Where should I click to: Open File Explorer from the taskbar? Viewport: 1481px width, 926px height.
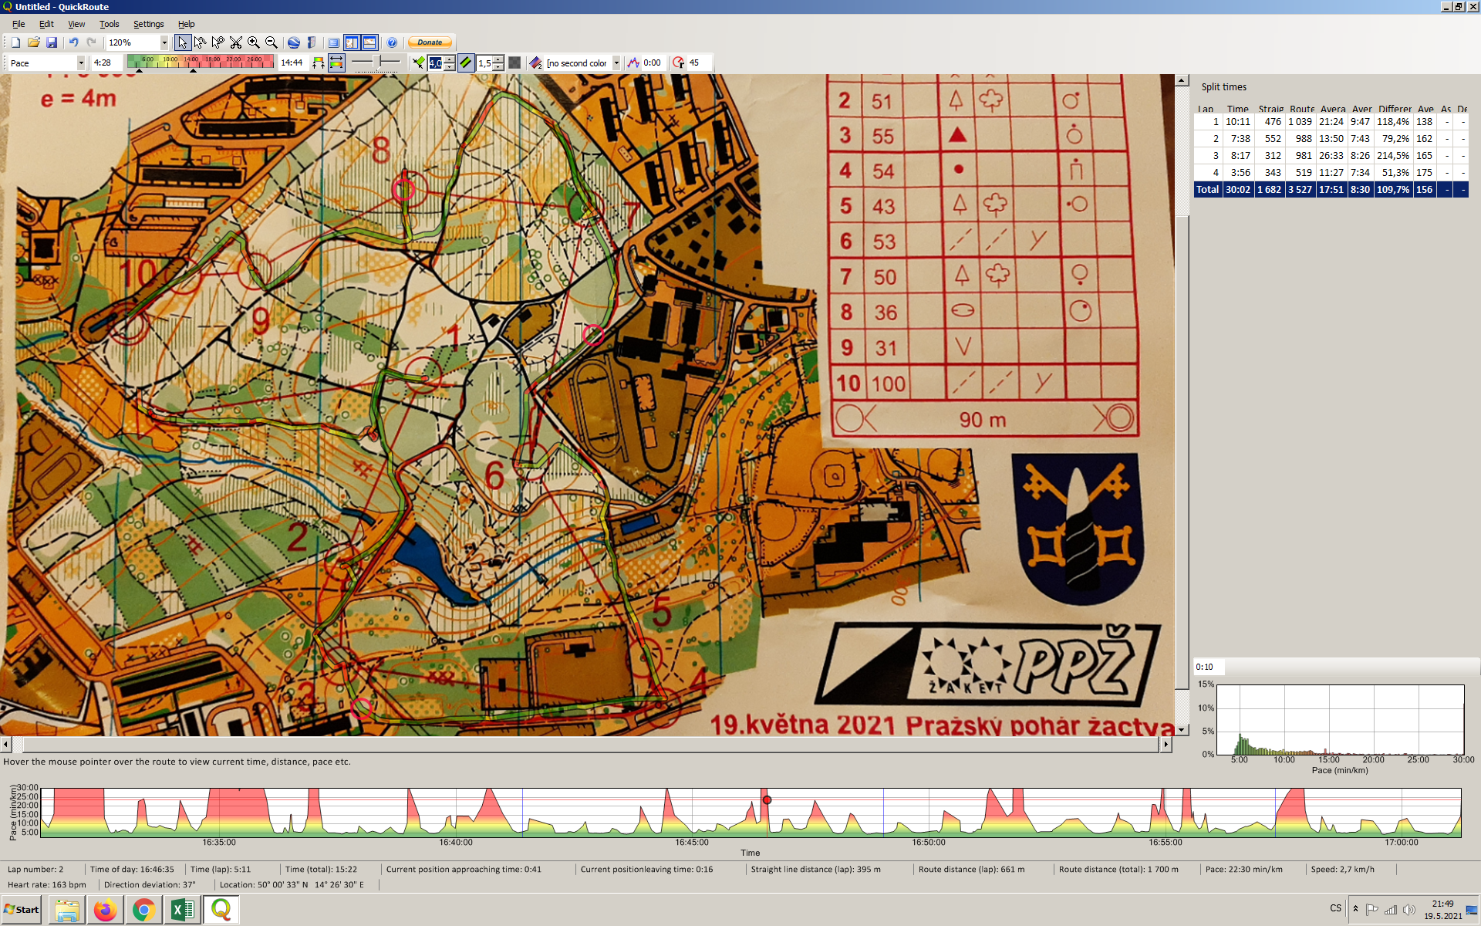[67, 911]
